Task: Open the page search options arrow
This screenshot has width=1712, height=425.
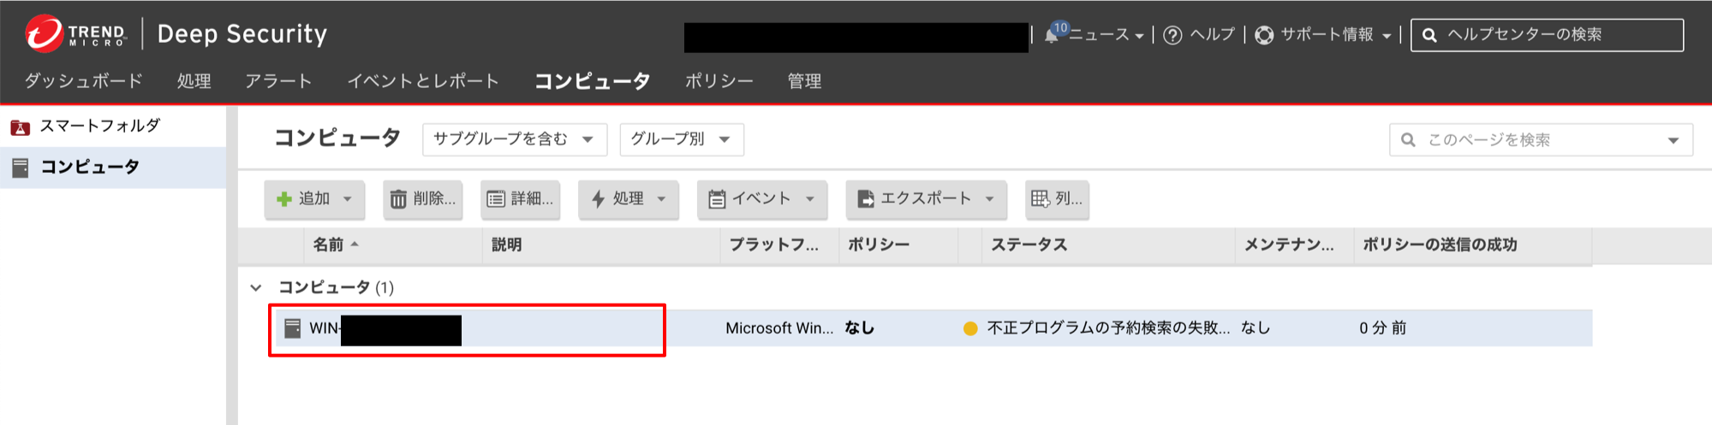Action: (1673, 140)
